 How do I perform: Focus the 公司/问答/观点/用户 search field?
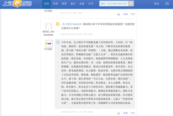point(114,4)
